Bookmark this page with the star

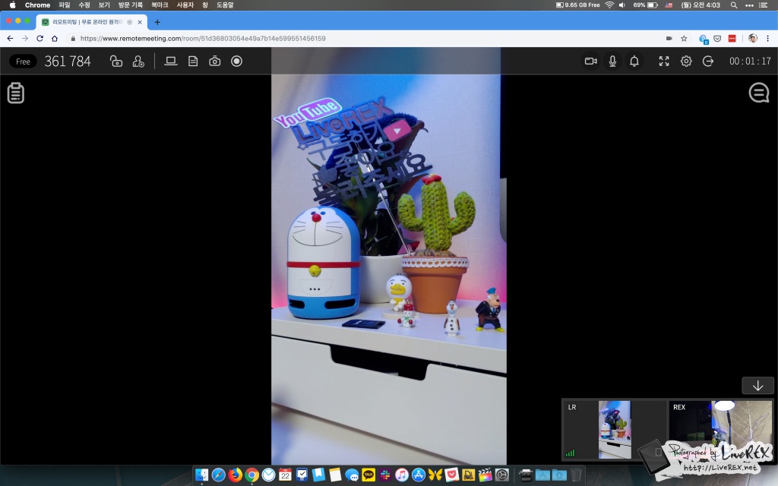(684, 38)
